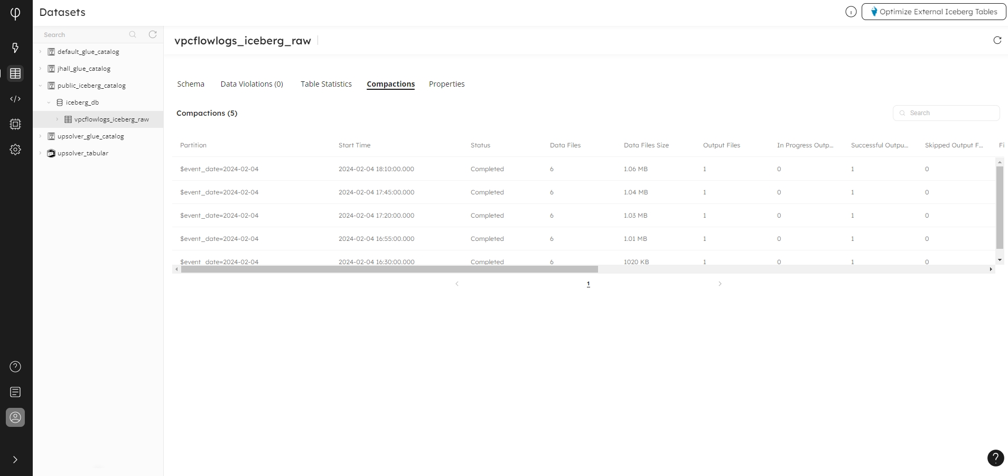Click the horizontal scrollbar of compactions table
1008x476 pixels.
[389, 269]
